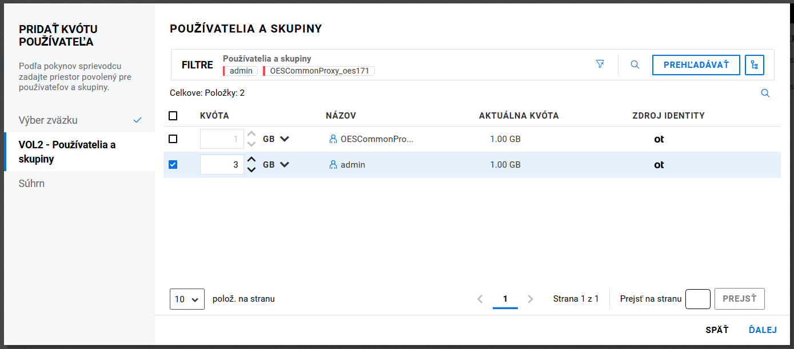Image resolution: width=794 pixels, height=349 pixels.
Task: Click the ĎALEJ button
Action: (763, 330)
